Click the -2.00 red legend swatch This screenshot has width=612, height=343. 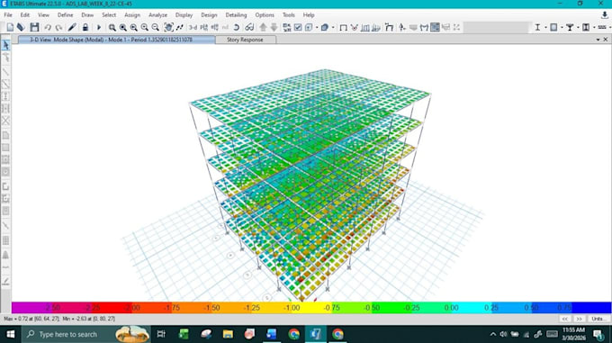pyautogui.click(x=132, y=308)
